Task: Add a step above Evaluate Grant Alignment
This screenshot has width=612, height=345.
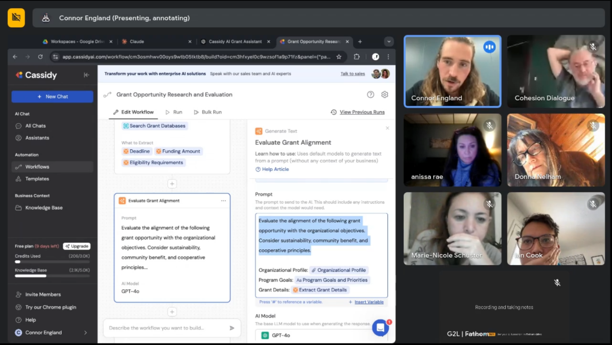Action: pos(172,184)
